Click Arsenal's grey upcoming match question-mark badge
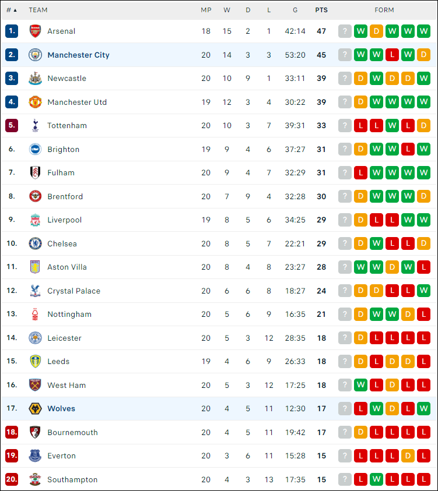The width and height of the screenshot is (438, 491). tap(345, 31)
